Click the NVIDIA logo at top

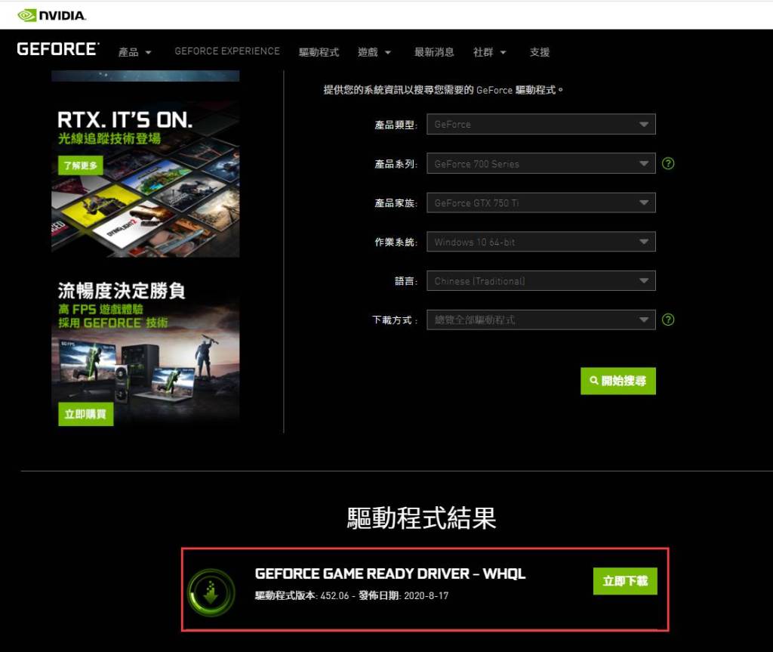(x=52, y=15)
